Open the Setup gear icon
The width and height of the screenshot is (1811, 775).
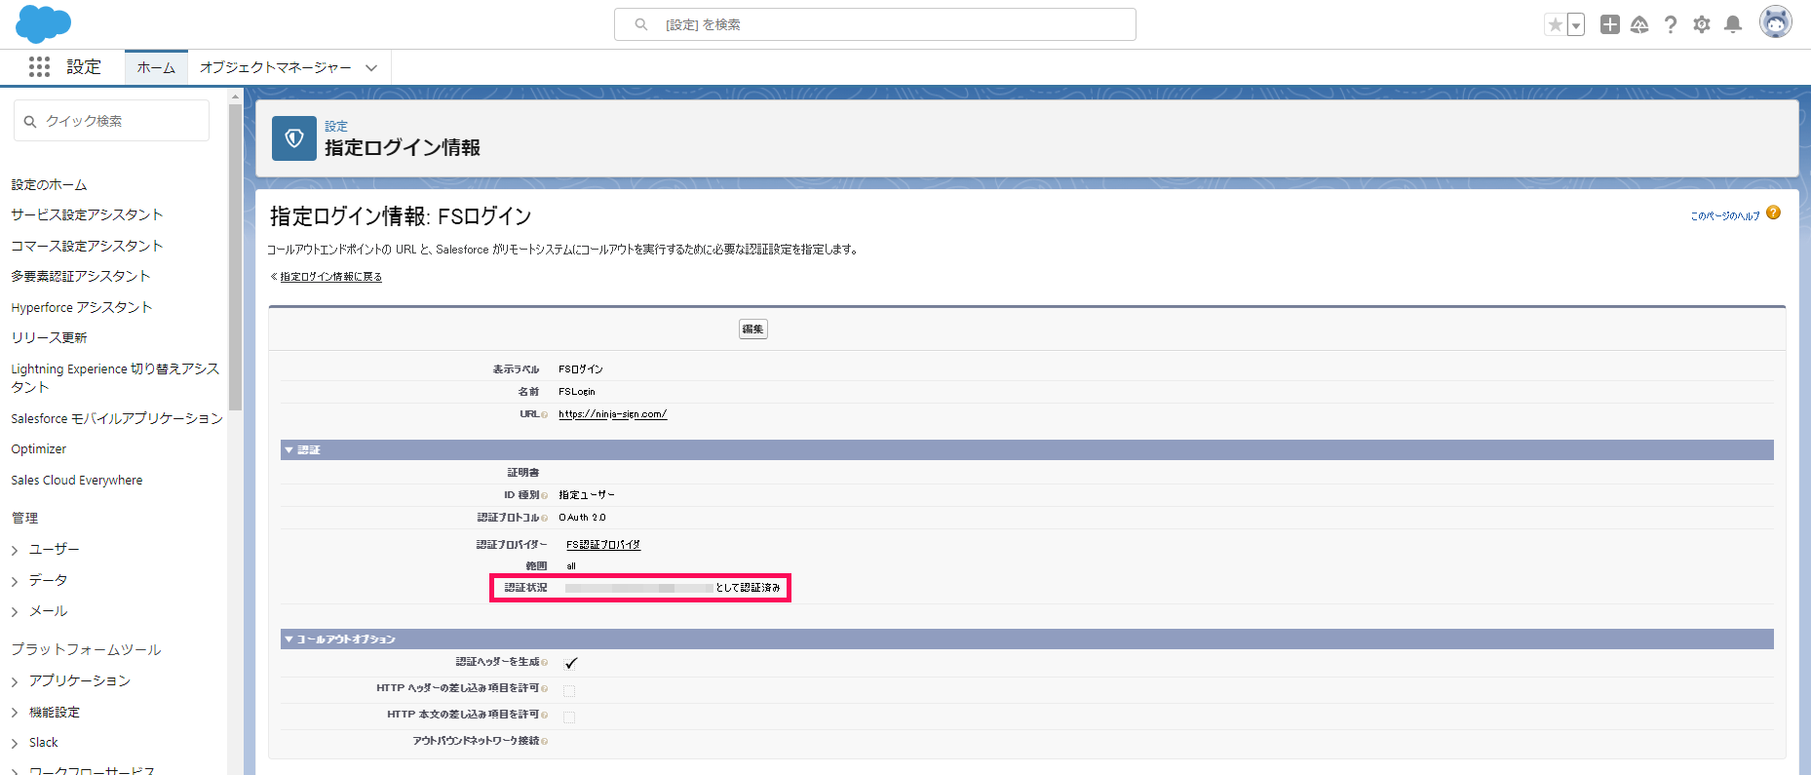click(x=1702, y=24)
